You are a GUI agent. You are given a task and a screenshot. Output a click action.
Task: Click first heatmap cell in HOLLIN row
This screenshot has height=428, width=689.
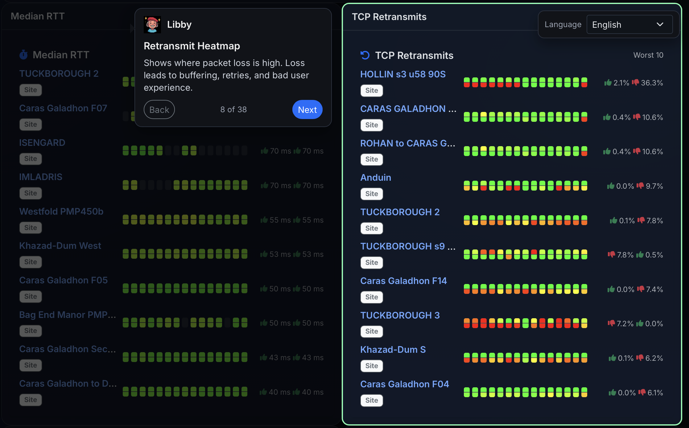tap(467, 82)
